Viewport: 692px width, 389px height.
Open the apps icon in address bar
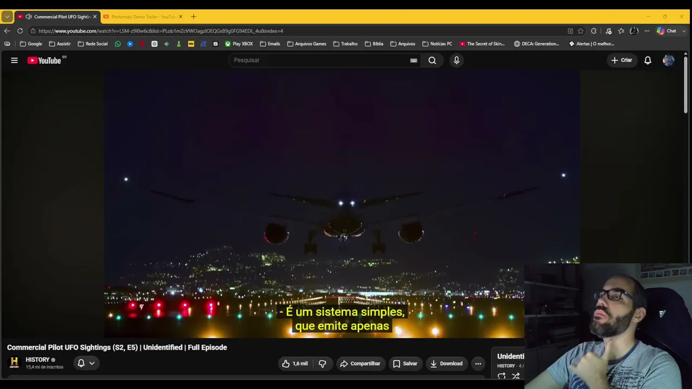coord(570,31)
